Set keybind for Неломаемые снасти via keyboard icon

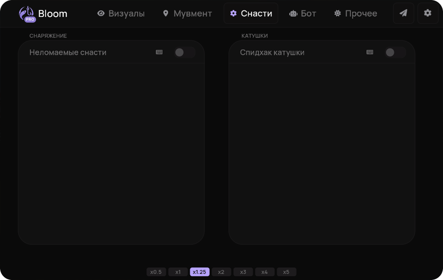159,52
